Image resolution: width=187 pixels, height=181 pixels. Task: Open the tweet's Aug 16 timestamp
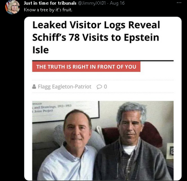pos(117,3)
